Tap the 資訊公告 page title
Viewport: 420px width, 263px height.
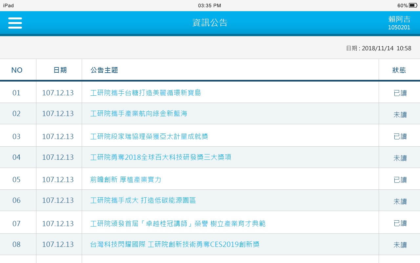click(210, 23)
